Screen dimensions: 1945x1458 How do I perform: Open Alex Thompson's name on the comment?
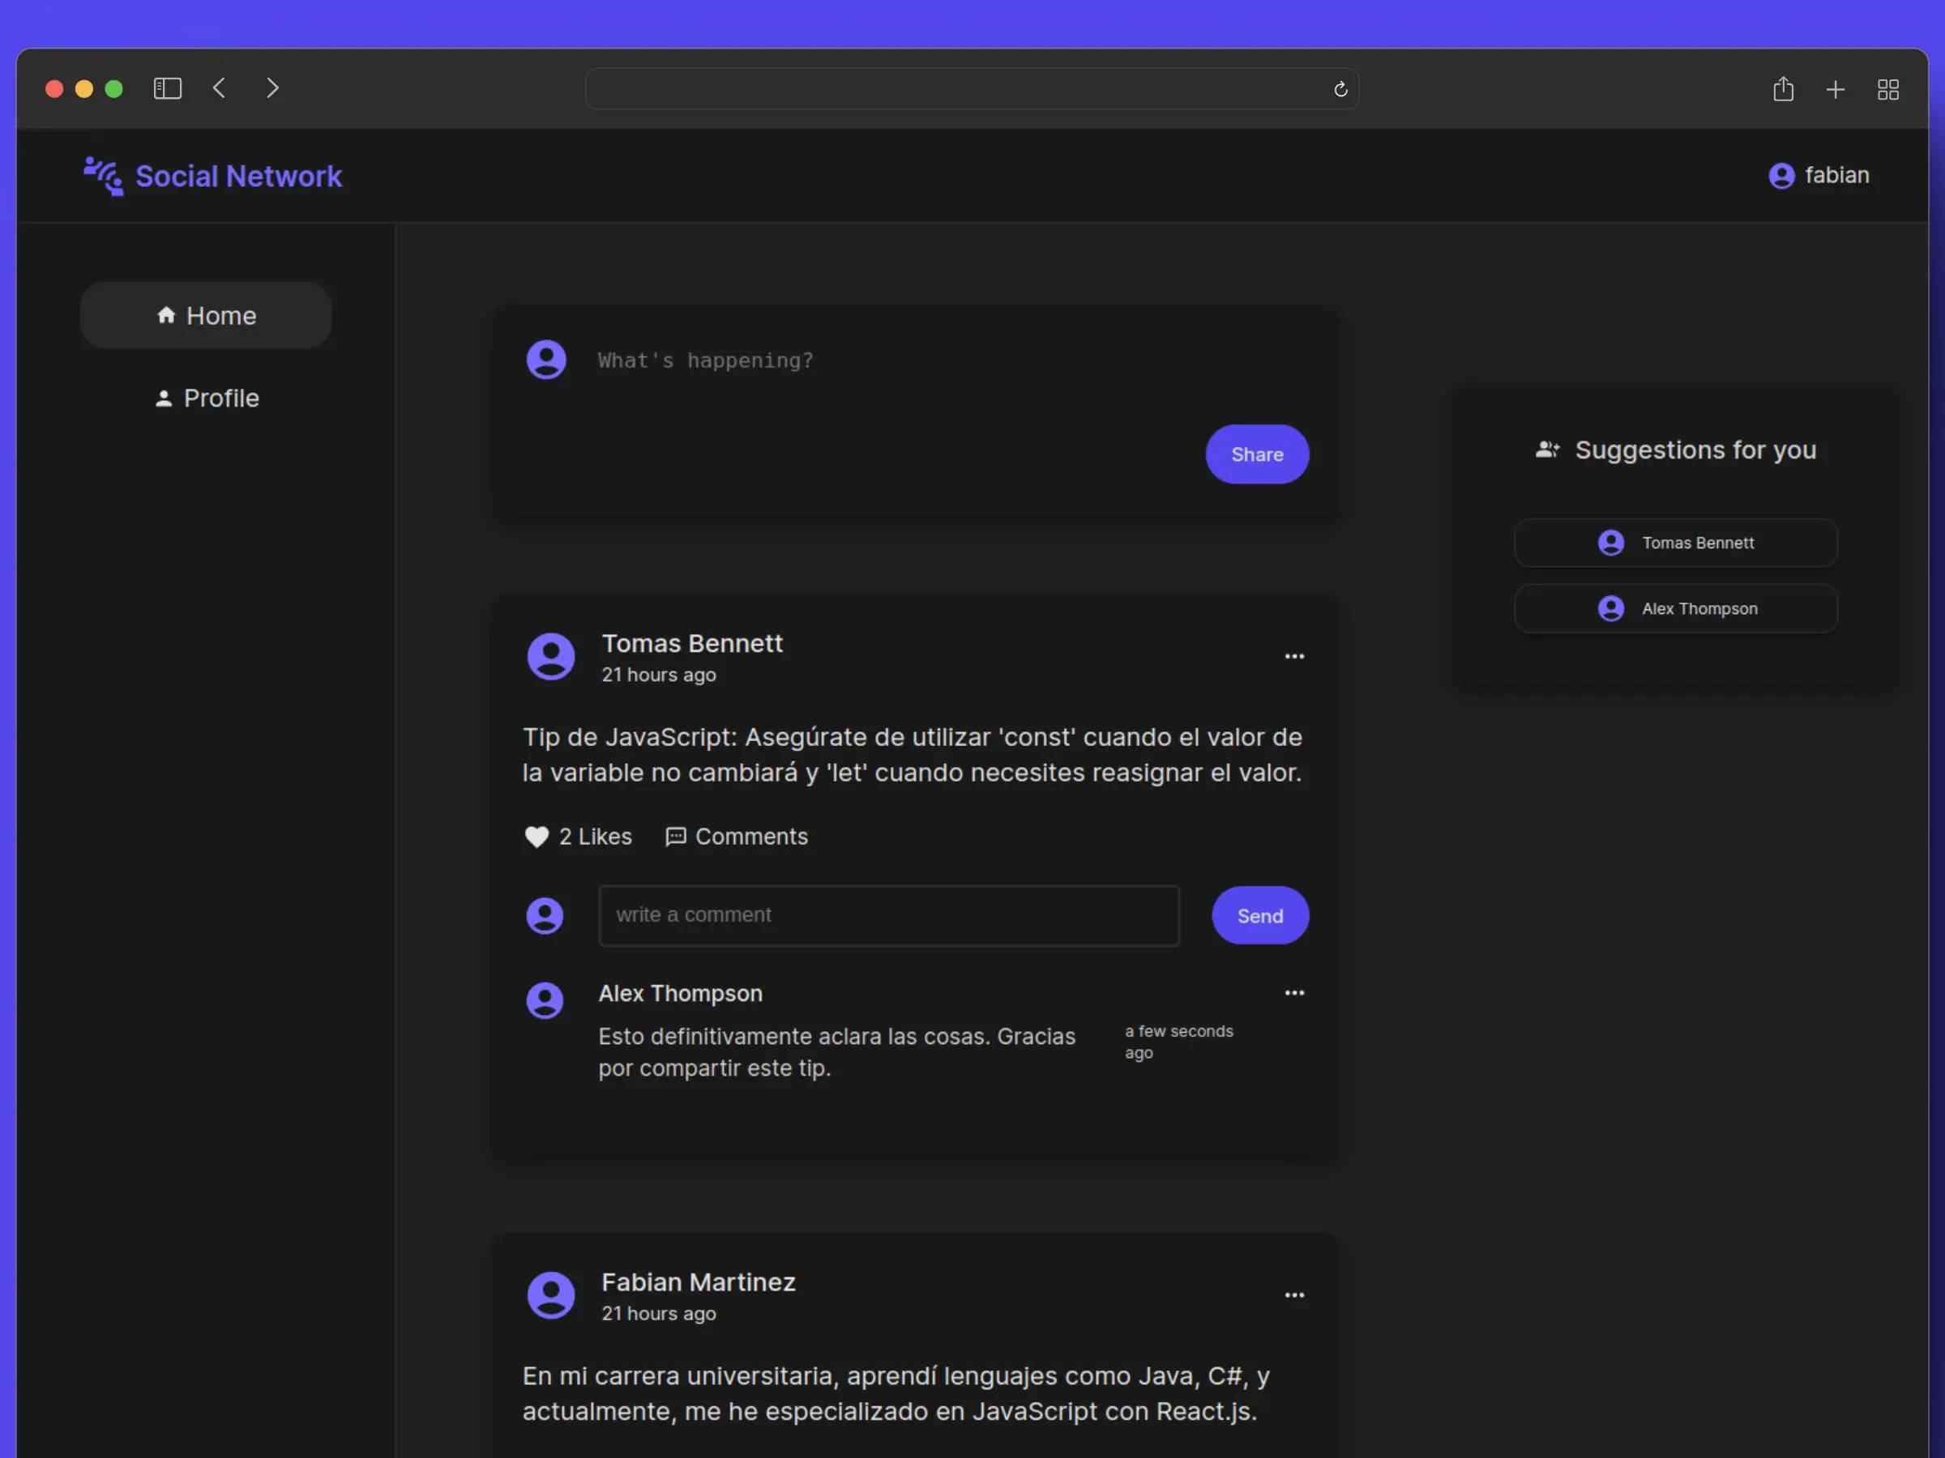(681, 993)
